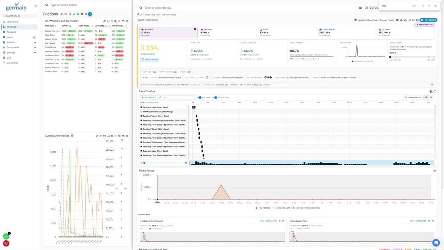Toggle the Relative Time switch
The width and height of the screenshot is (444, 250).
215,98
